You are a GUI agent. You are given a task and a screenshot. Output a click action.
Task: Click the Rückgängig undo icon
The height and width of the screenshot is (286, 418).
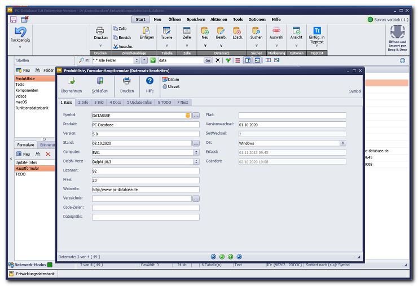coord(20,32)
